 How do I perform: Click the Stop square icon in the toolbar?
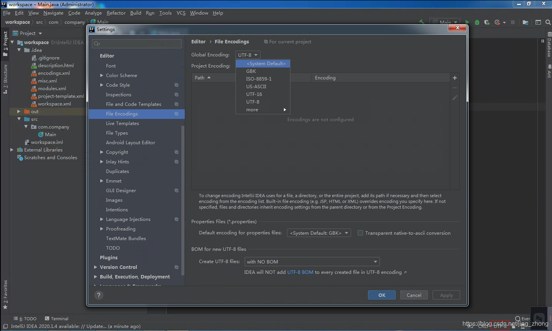[x=513, y=22]
